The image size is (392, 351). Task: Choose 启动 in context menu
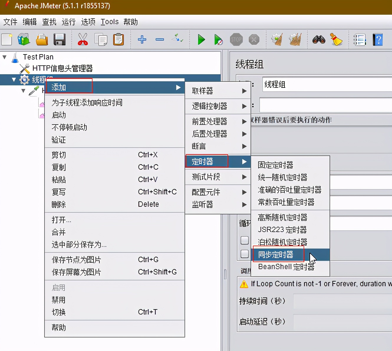coord(115,115)
